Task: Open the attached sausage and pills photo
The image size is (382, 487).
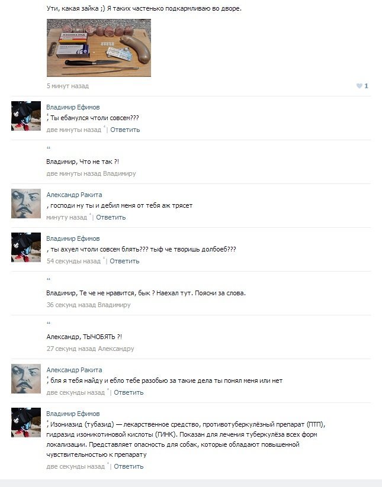Action: [99, 48]
